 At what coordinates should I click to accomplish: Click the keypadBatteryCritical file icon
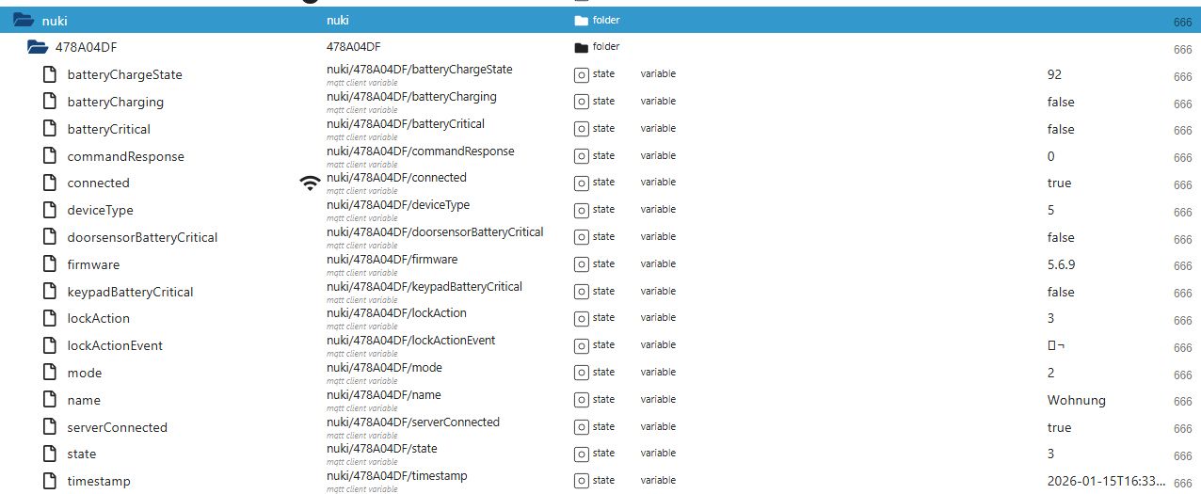[50, 292]
